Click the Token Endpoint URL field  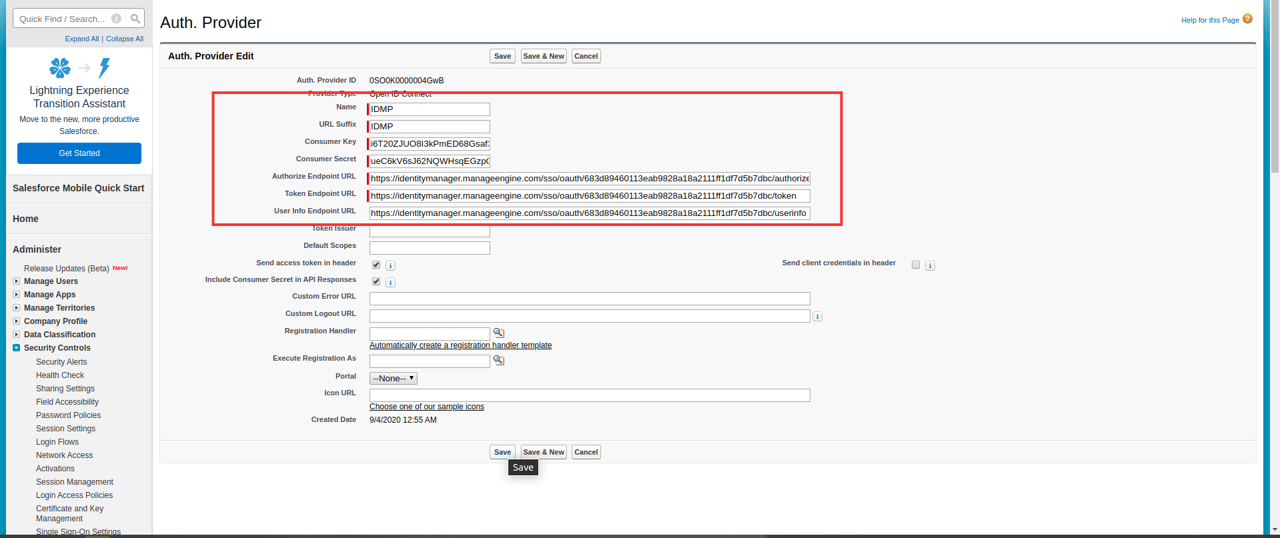coord(590,196)
